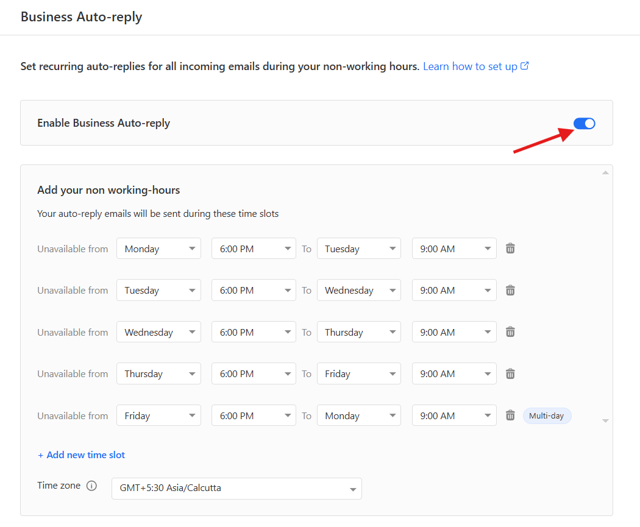Delete the Monday to Tuesday time slot
This screenshot has width=640, height=527.
(510, 249)
